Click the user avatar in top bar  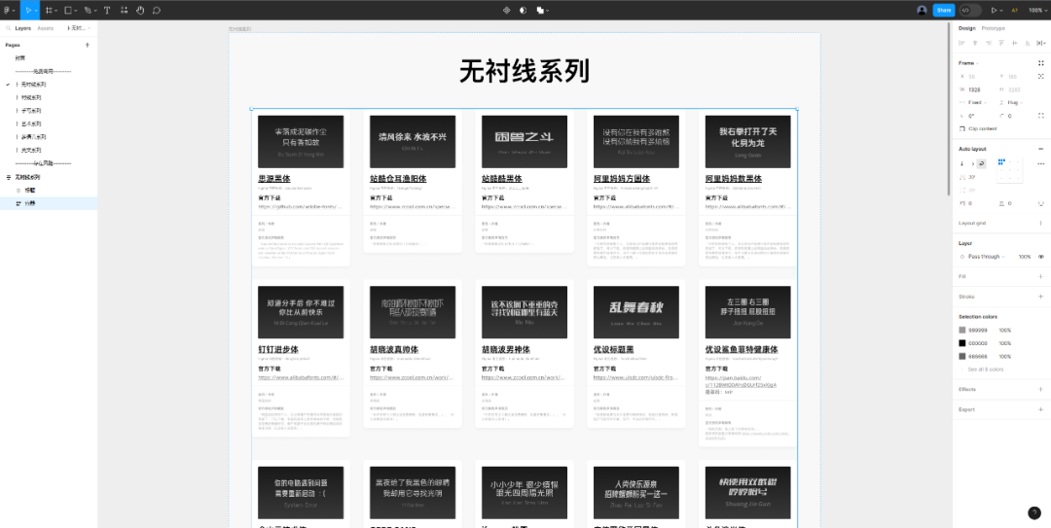pyautogui.click(x=923, y=10)
